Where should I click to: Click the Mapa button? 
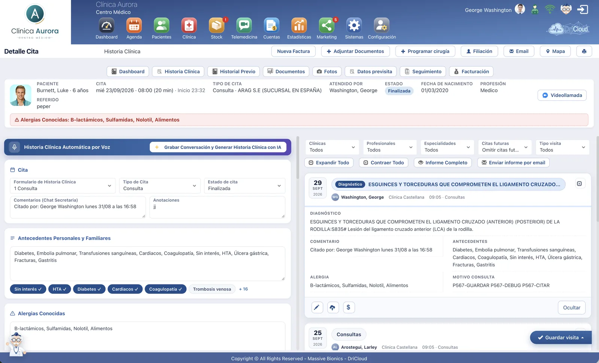coord(555,51)
